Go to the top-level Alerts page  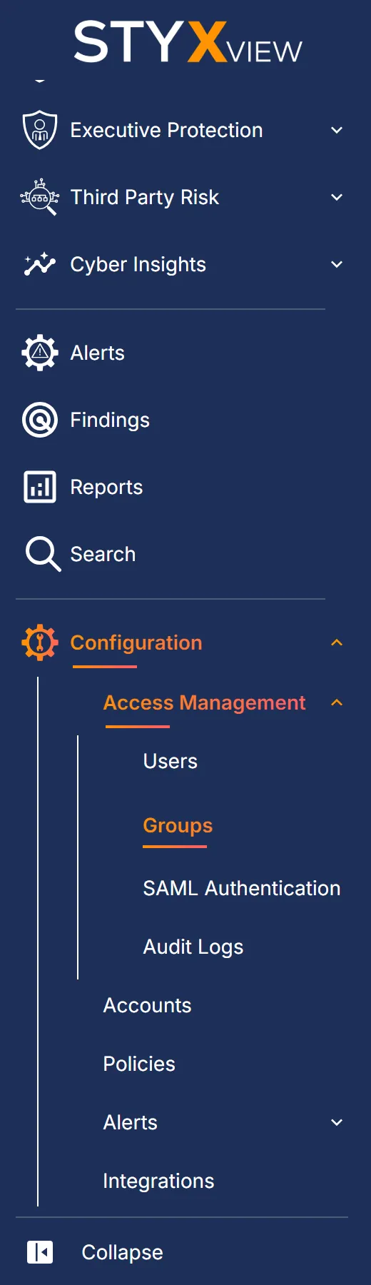[x=97, y=353]
